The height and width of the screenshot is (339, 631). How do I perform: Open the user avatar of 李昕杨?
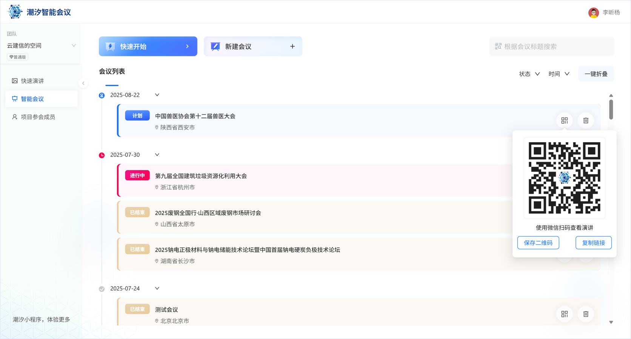tap(593, 12)
